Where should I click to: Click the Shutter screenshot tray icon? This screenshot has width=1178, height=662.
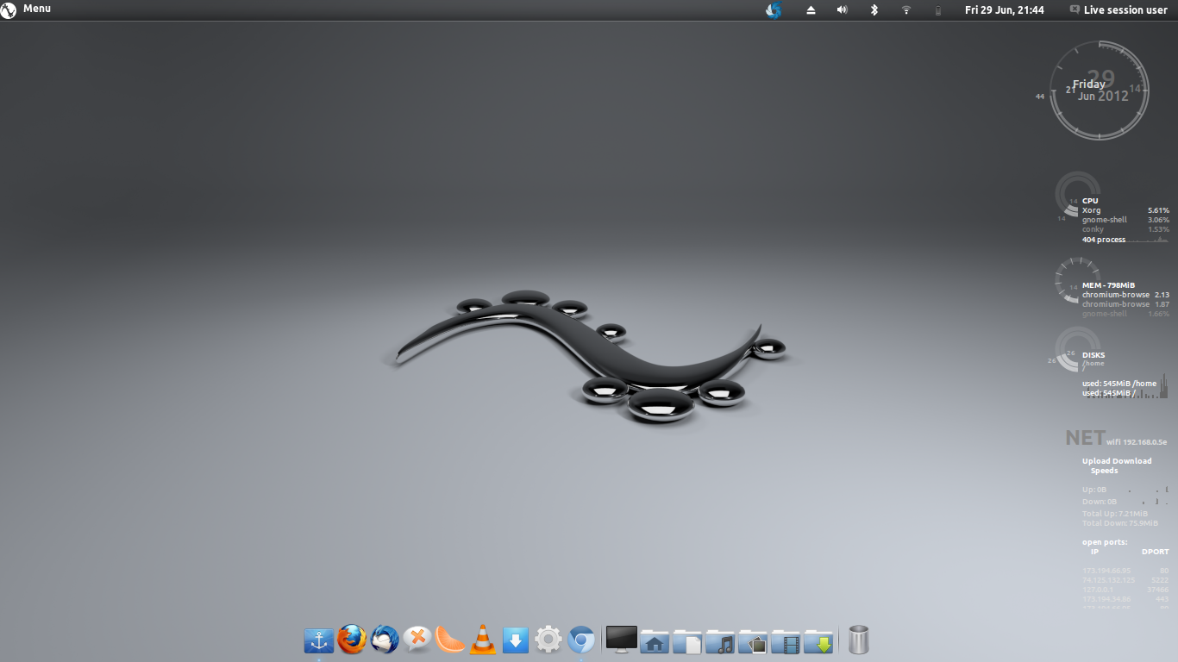774,10
